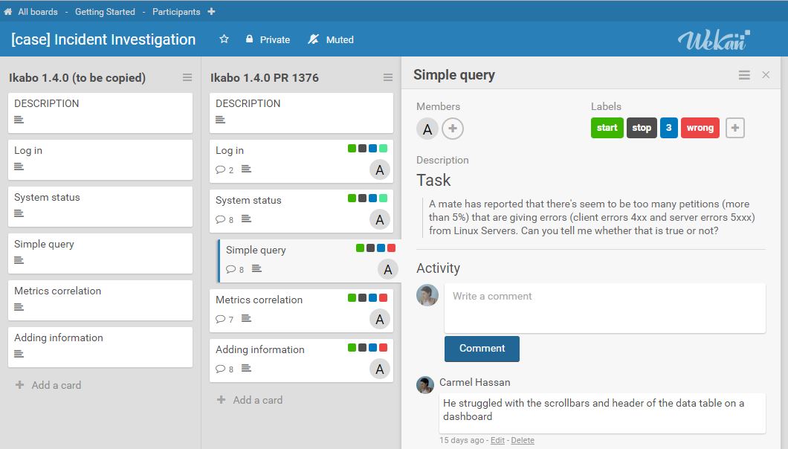This screenshot has width=788, height=449.
Task: Open the Getting Started board link
Action: [x=105, y=12]
